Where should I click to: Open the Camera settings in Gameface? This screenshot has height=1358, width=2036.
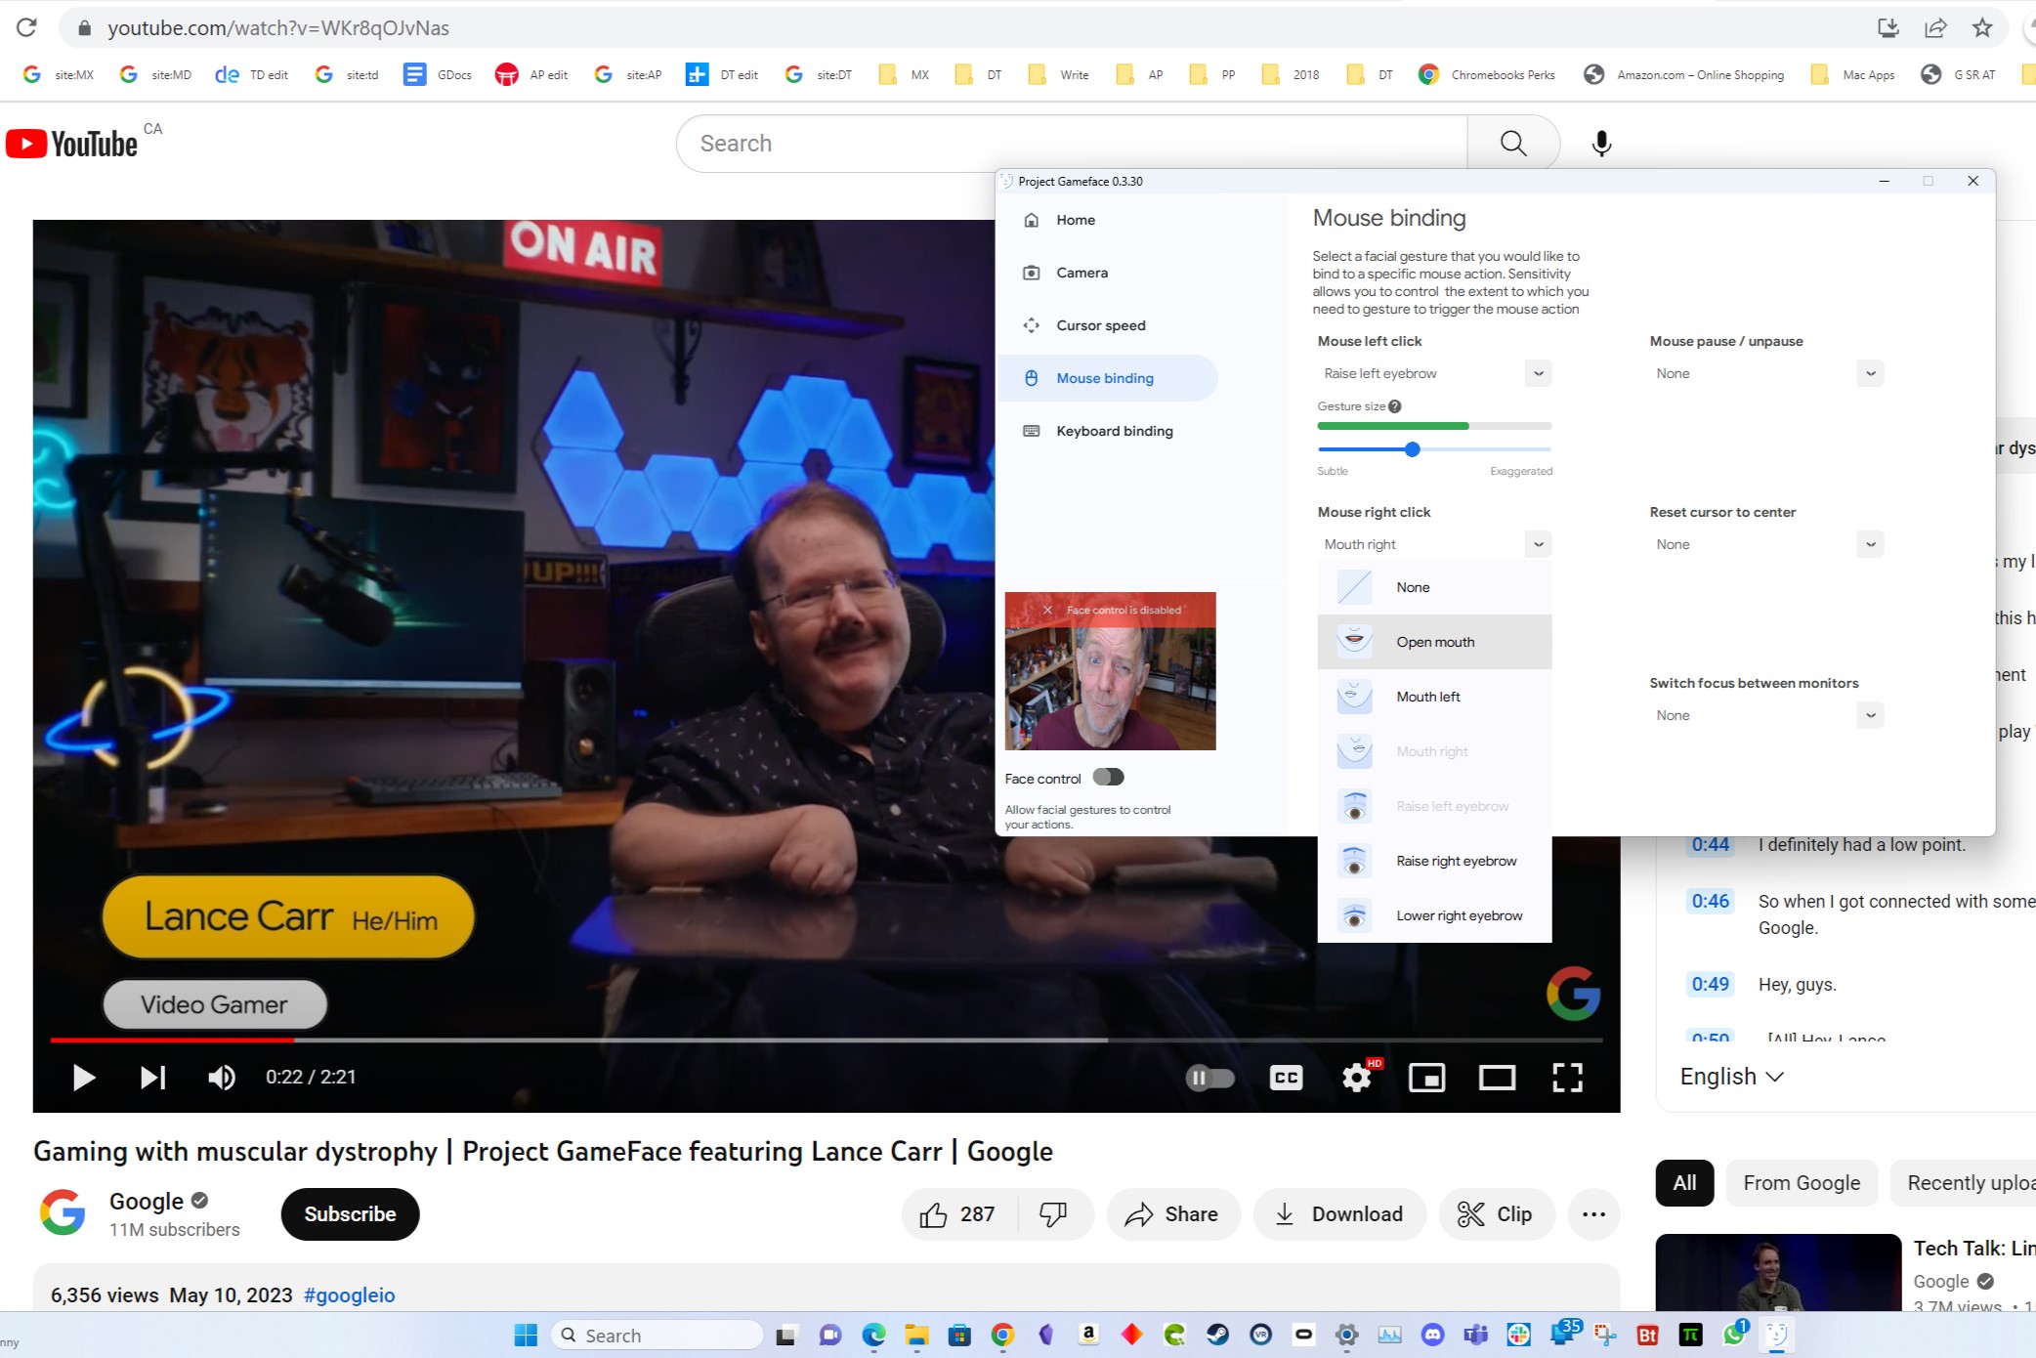pos(1082,273)
